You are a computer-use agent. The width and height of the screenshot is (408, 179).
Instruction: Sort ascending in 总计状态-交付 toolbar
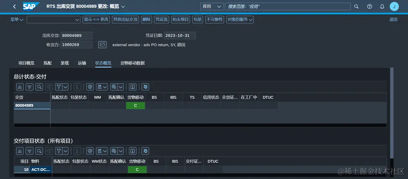pos(20,87)
